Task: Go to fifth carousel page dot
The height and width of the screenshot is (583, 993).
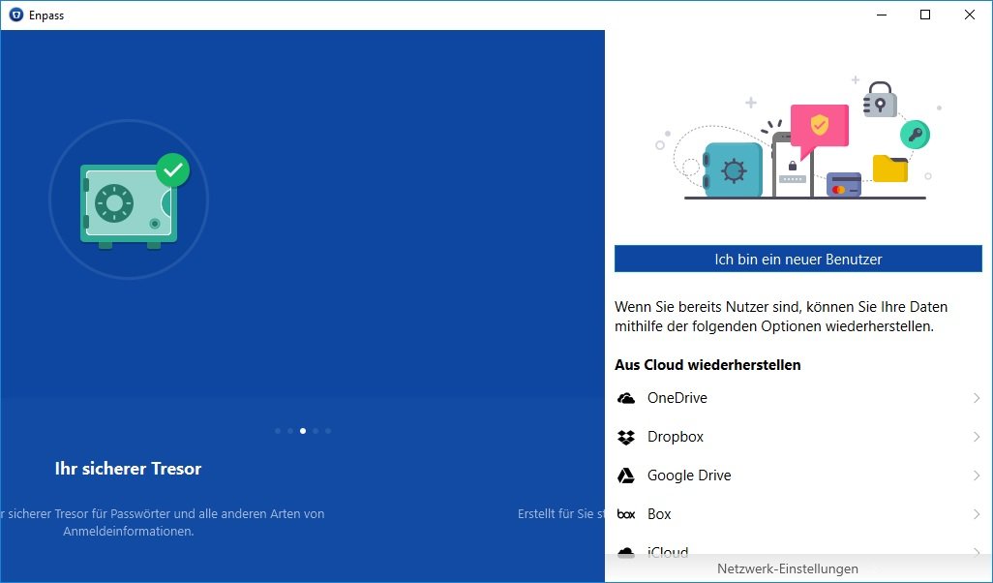Action: pyautogui.click(x=328, y=431)
